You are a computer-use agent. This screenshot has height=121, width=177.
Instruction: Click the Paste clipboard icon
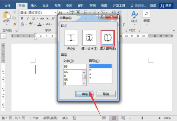[7, 15]
